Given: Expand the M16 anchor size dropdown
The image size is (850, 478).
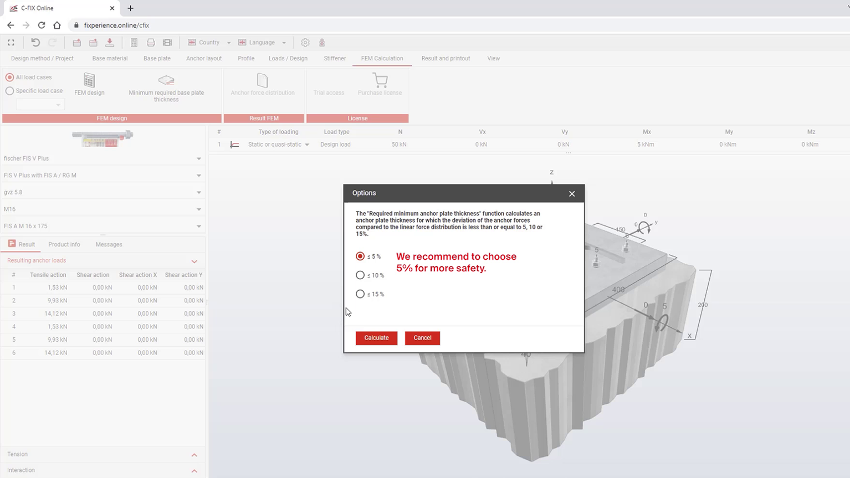Looking at the screenshot, I should point(103,209).
